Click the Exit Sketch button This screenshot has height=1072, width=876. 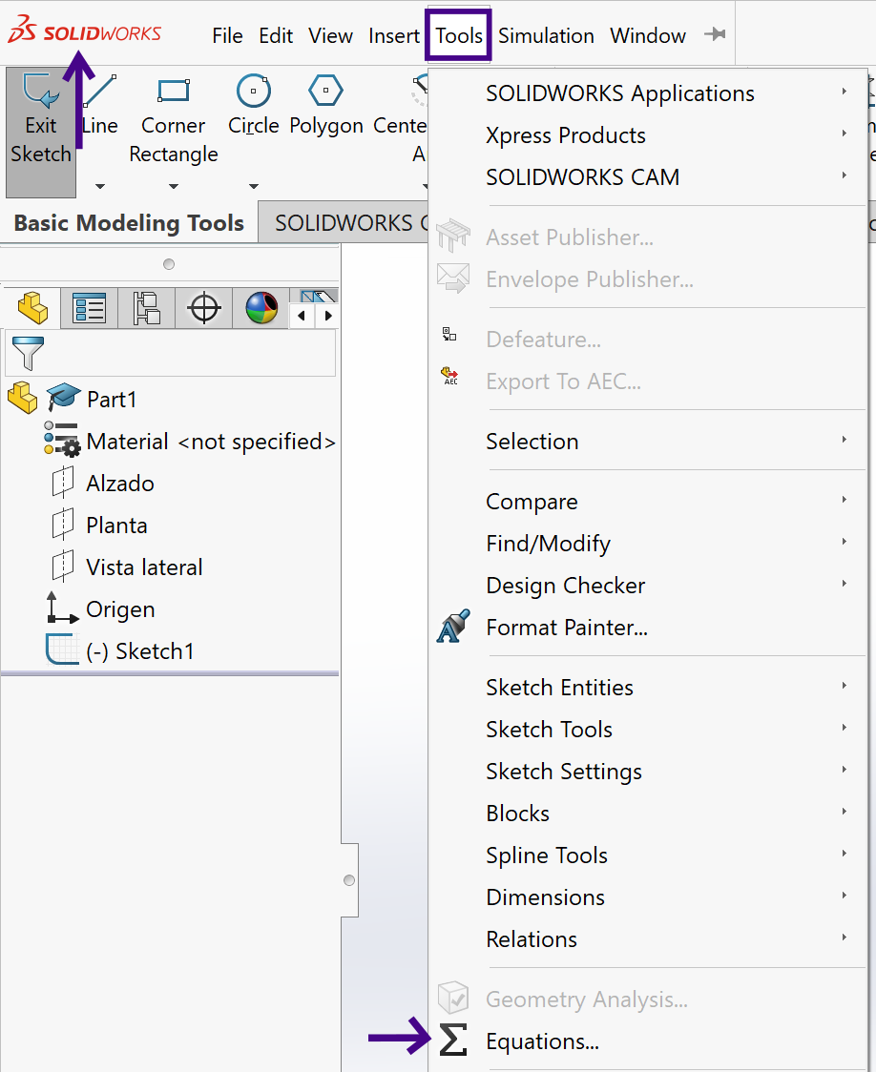click(x=41, y=132)
